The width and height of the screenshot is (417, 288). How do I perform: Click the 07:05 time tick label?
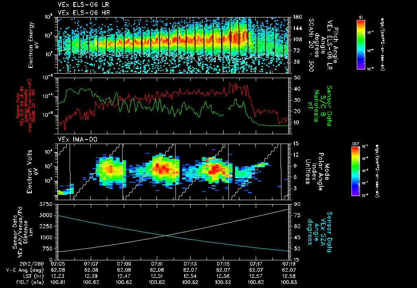point(58,264)
